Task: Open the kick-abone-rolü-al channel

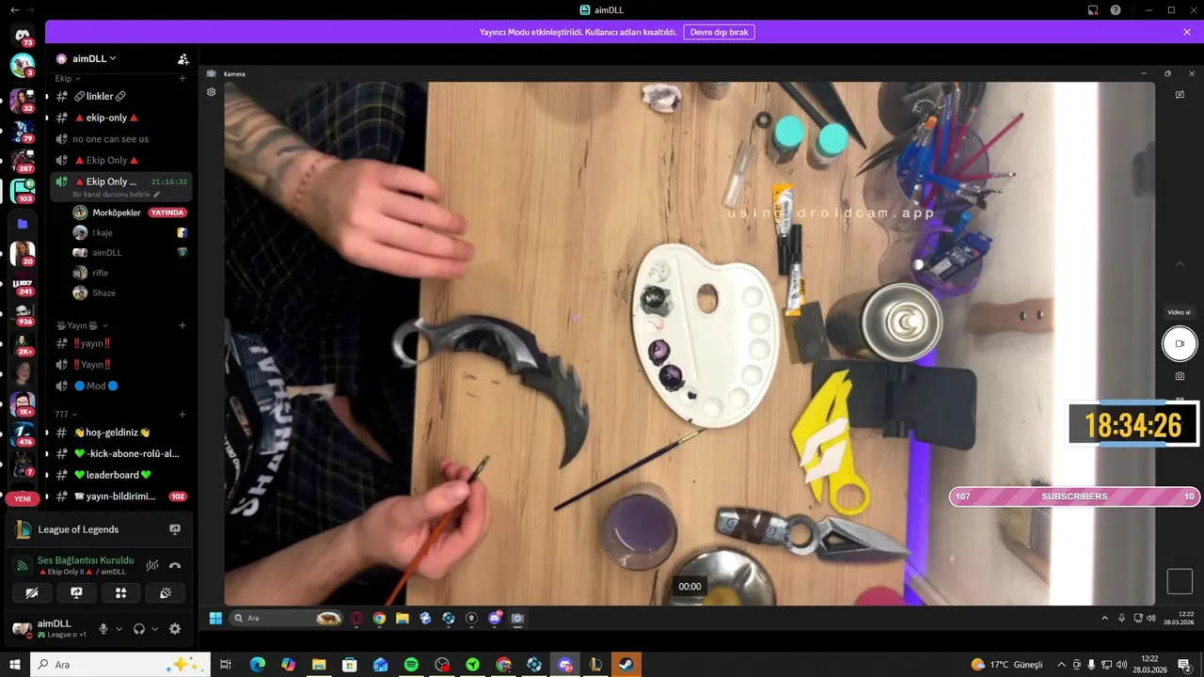Action: 120,453
